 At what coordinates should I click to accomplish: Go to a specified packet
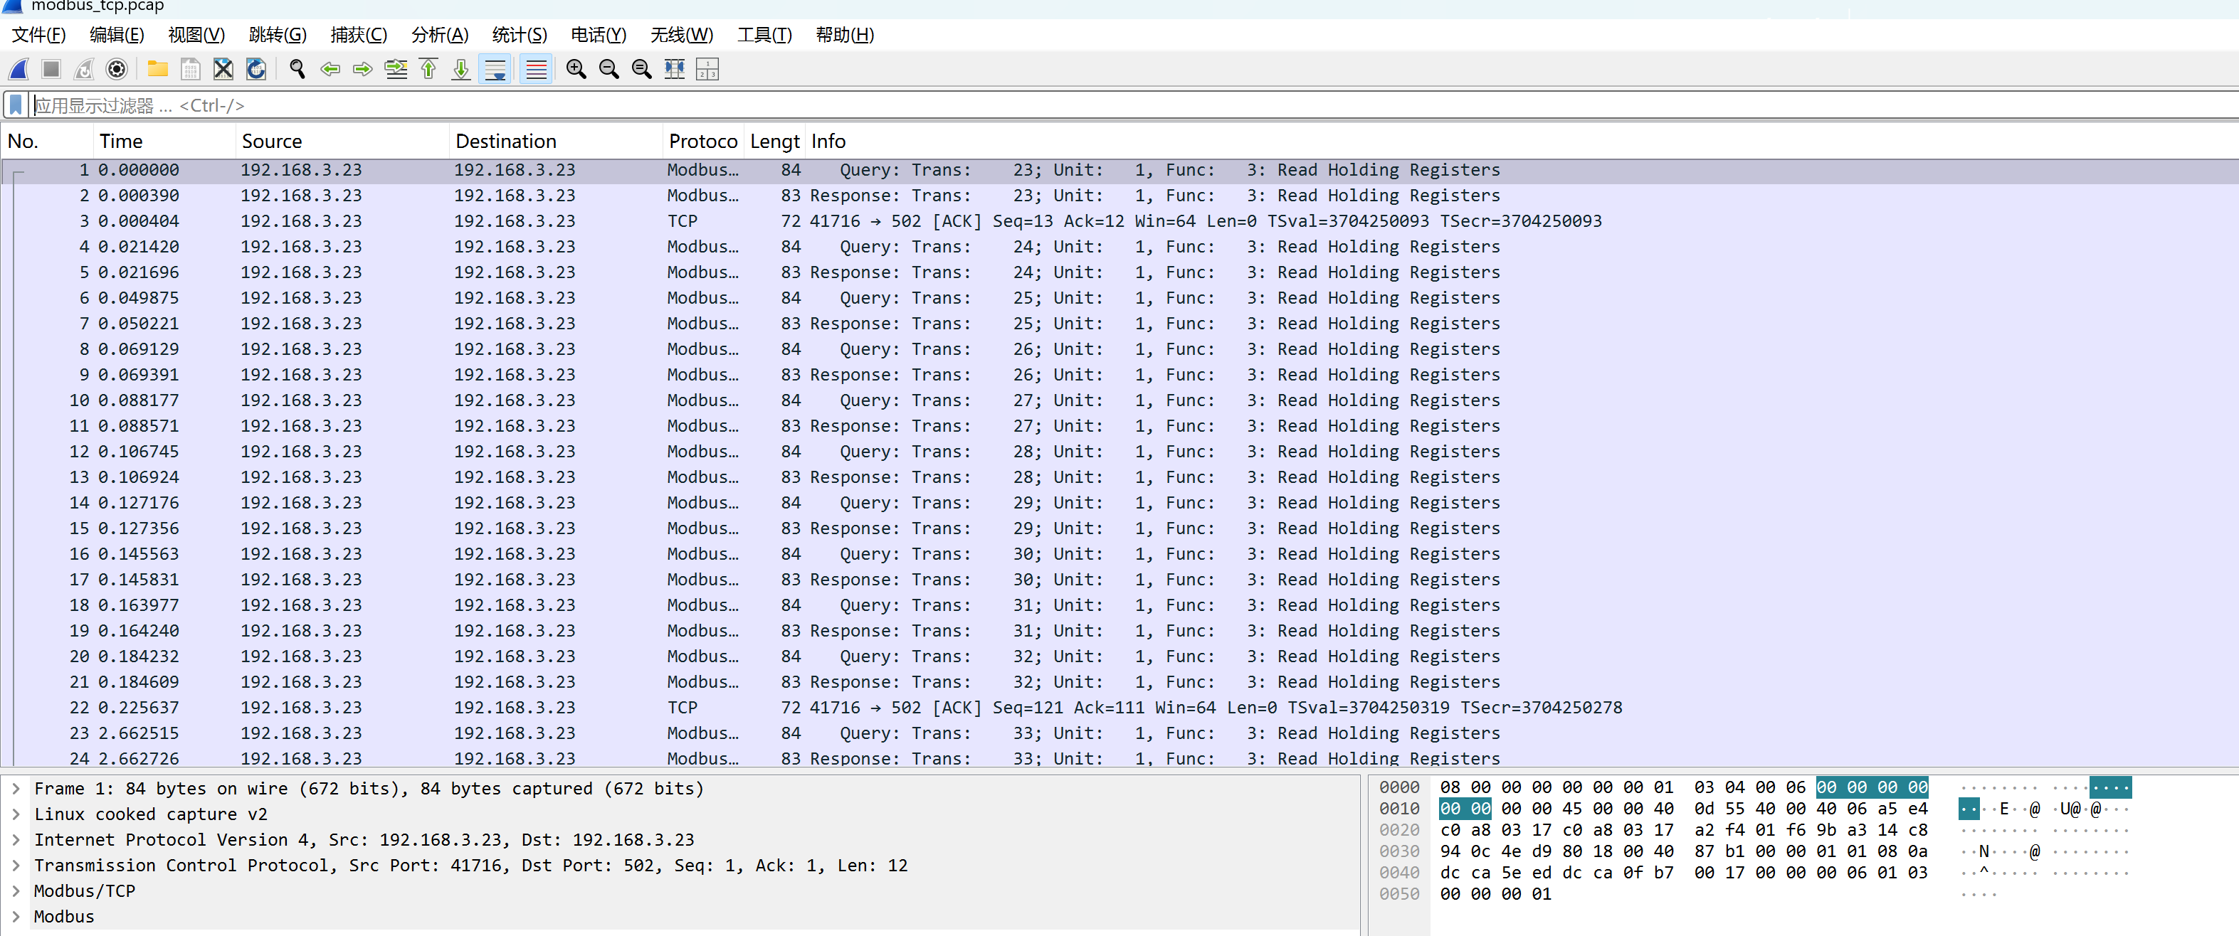tap(396, 70)
